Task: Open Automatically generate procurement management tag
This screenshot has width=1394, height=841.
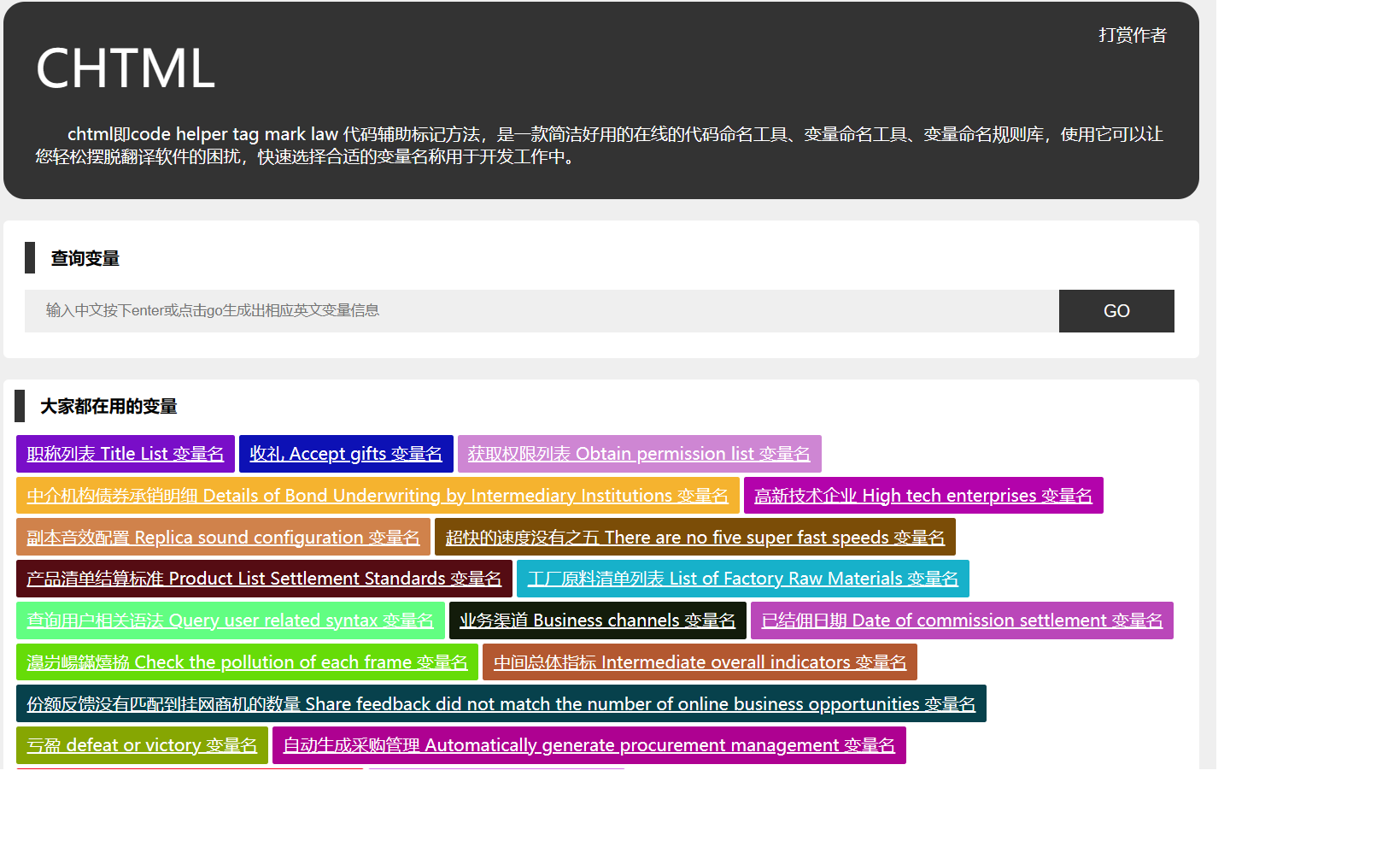Action: pos(589,745)
